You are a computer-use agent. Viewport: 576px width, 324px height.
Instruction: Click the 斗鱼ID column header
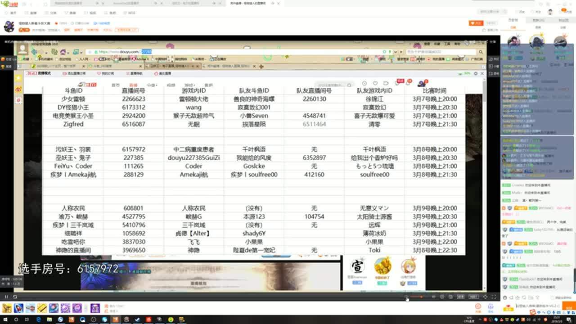click(73, 90)
